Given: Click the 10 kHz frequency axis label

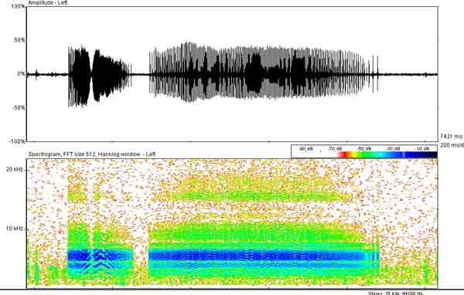Looking at the screenshot, I should [14, 229].
